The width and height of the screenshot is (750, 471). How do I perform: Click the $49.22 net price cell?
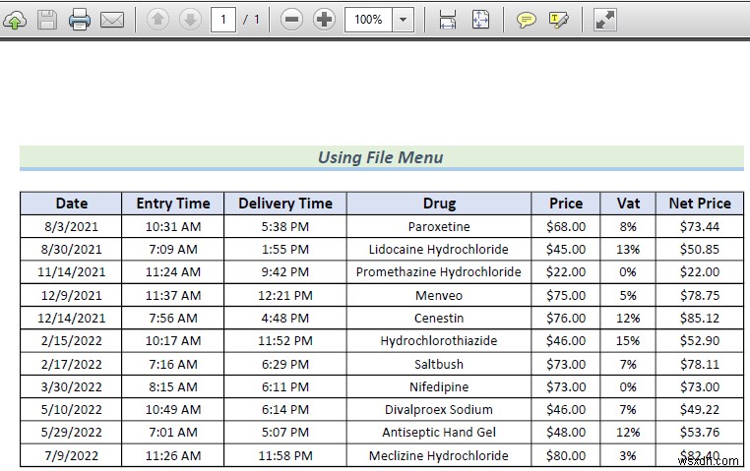pos(700,410)
